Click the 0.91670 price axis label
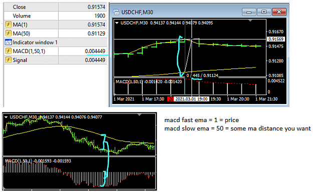 (x=276, y=31)
